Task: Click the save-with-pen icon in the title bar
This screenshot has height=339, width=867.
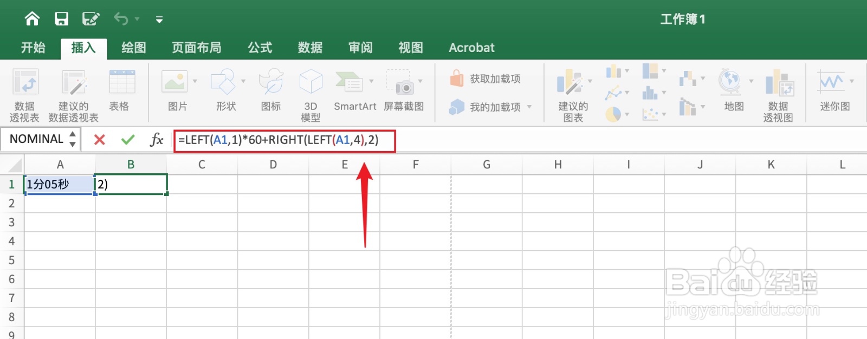Action: coord(90,19)
